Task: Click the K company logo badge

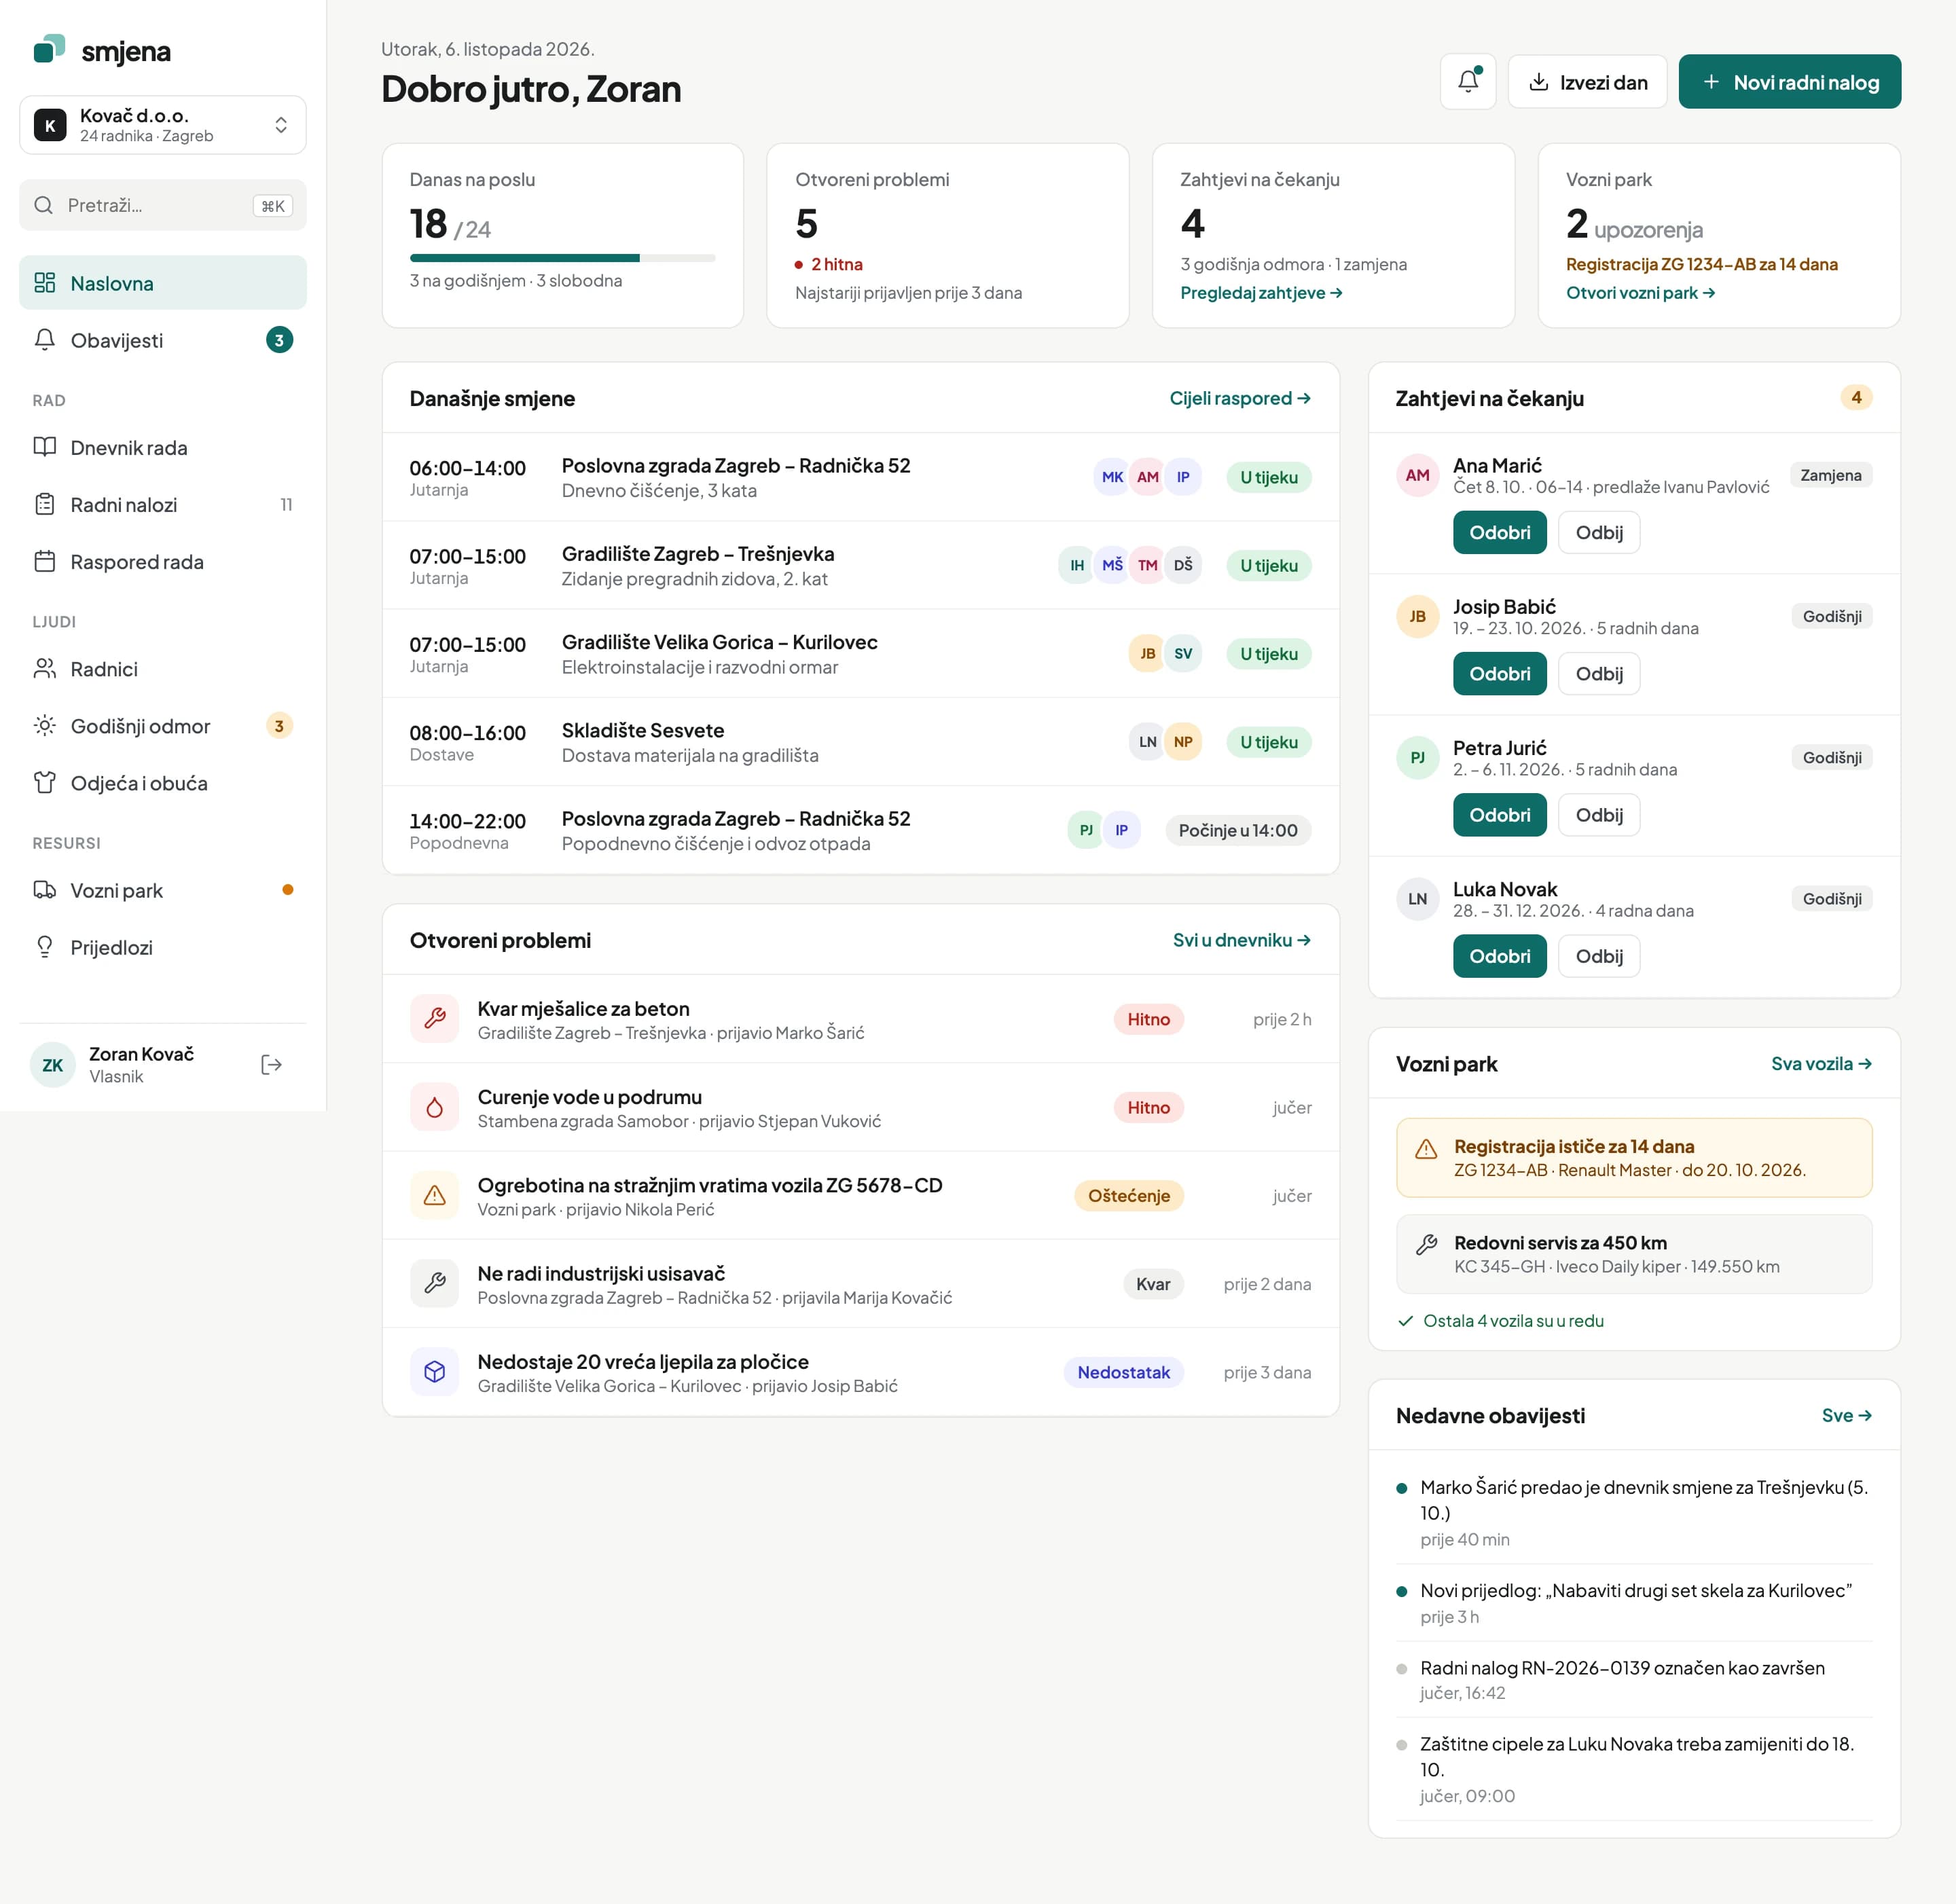Action: [50, 125]
